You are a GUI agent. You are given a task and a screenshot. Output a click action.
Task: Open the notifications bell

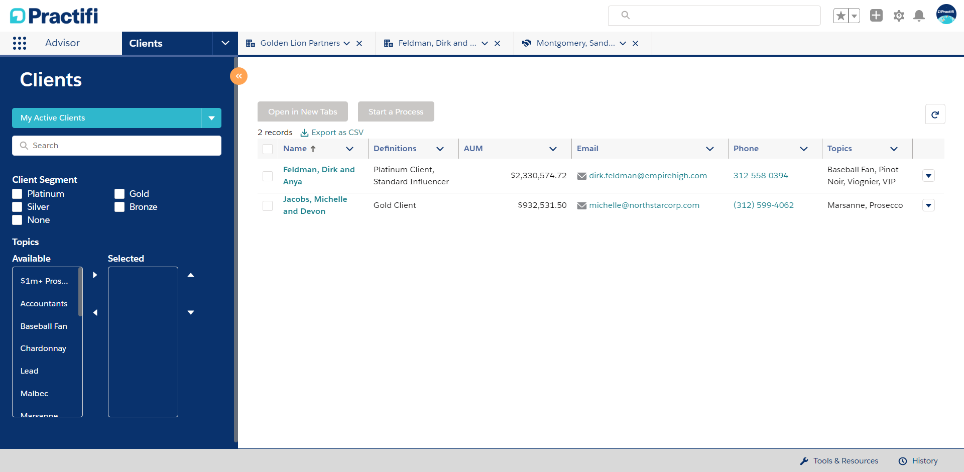(x=919, y=16)
